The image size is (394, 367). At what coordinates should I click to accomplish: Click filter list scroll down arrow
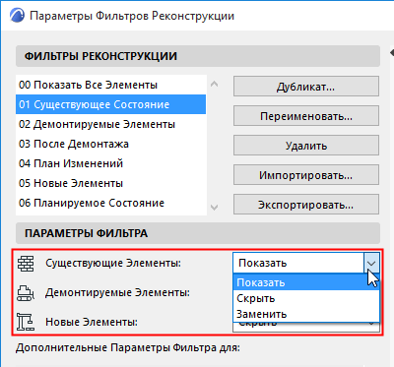[214, 208]
